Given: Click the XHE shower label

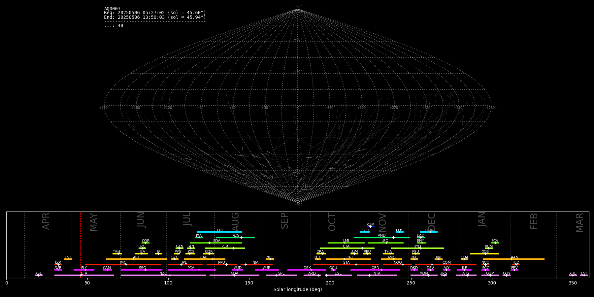Looking at the screenshot, I should [573, 274].
